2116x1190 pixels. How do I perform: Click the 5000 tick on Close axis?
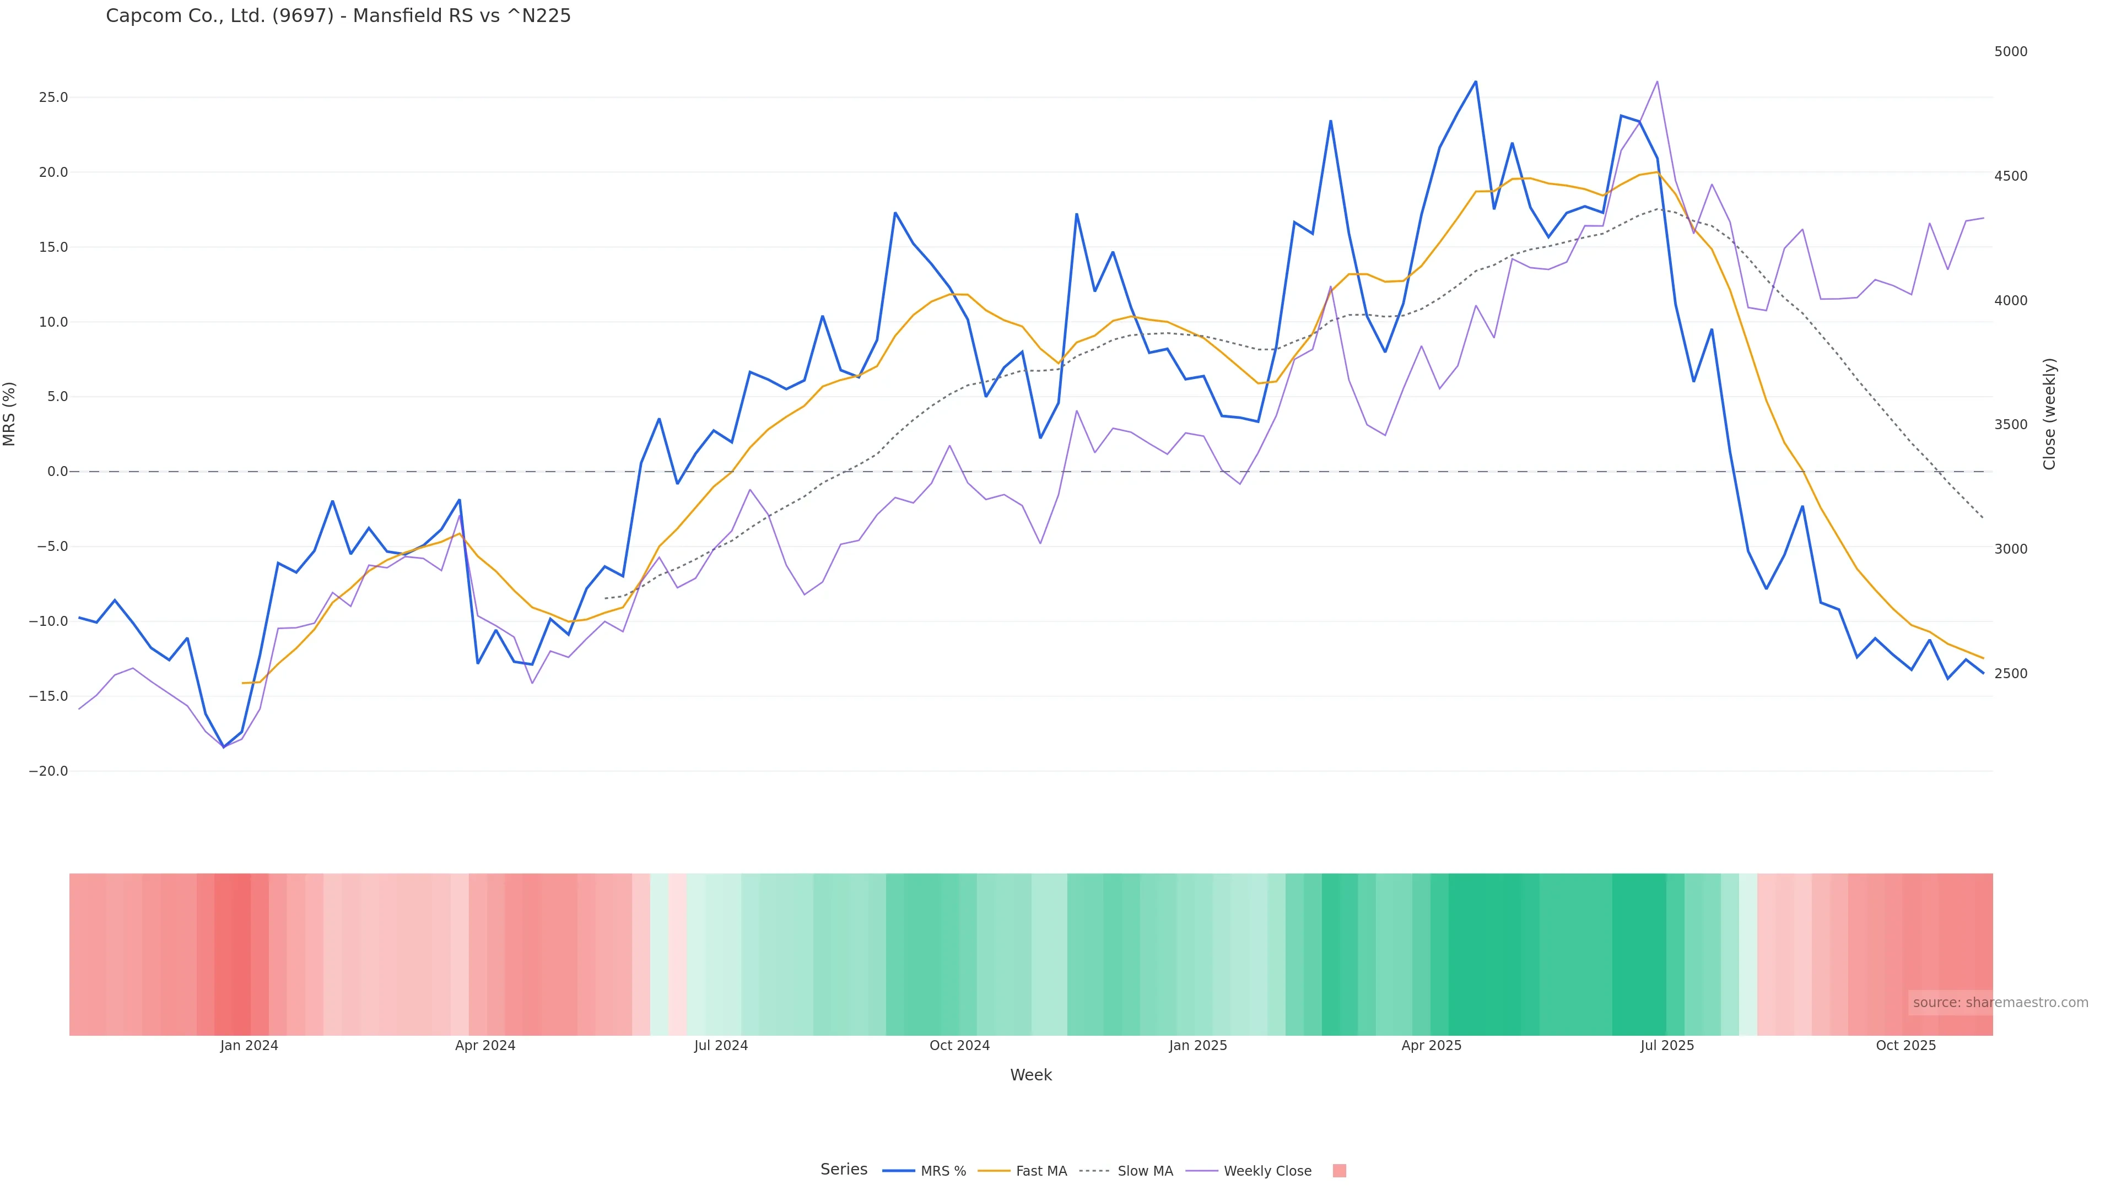point(2011,52)
